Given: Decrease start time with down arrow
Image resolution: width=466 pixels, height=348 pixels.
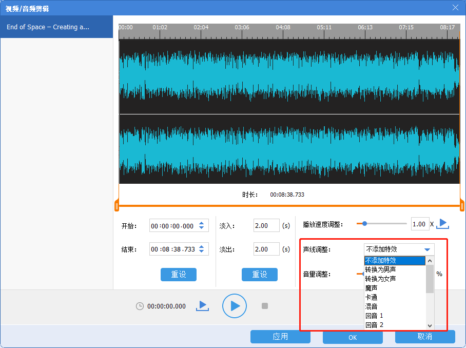Looking at the screenshot, I should (x=202, y=228).
